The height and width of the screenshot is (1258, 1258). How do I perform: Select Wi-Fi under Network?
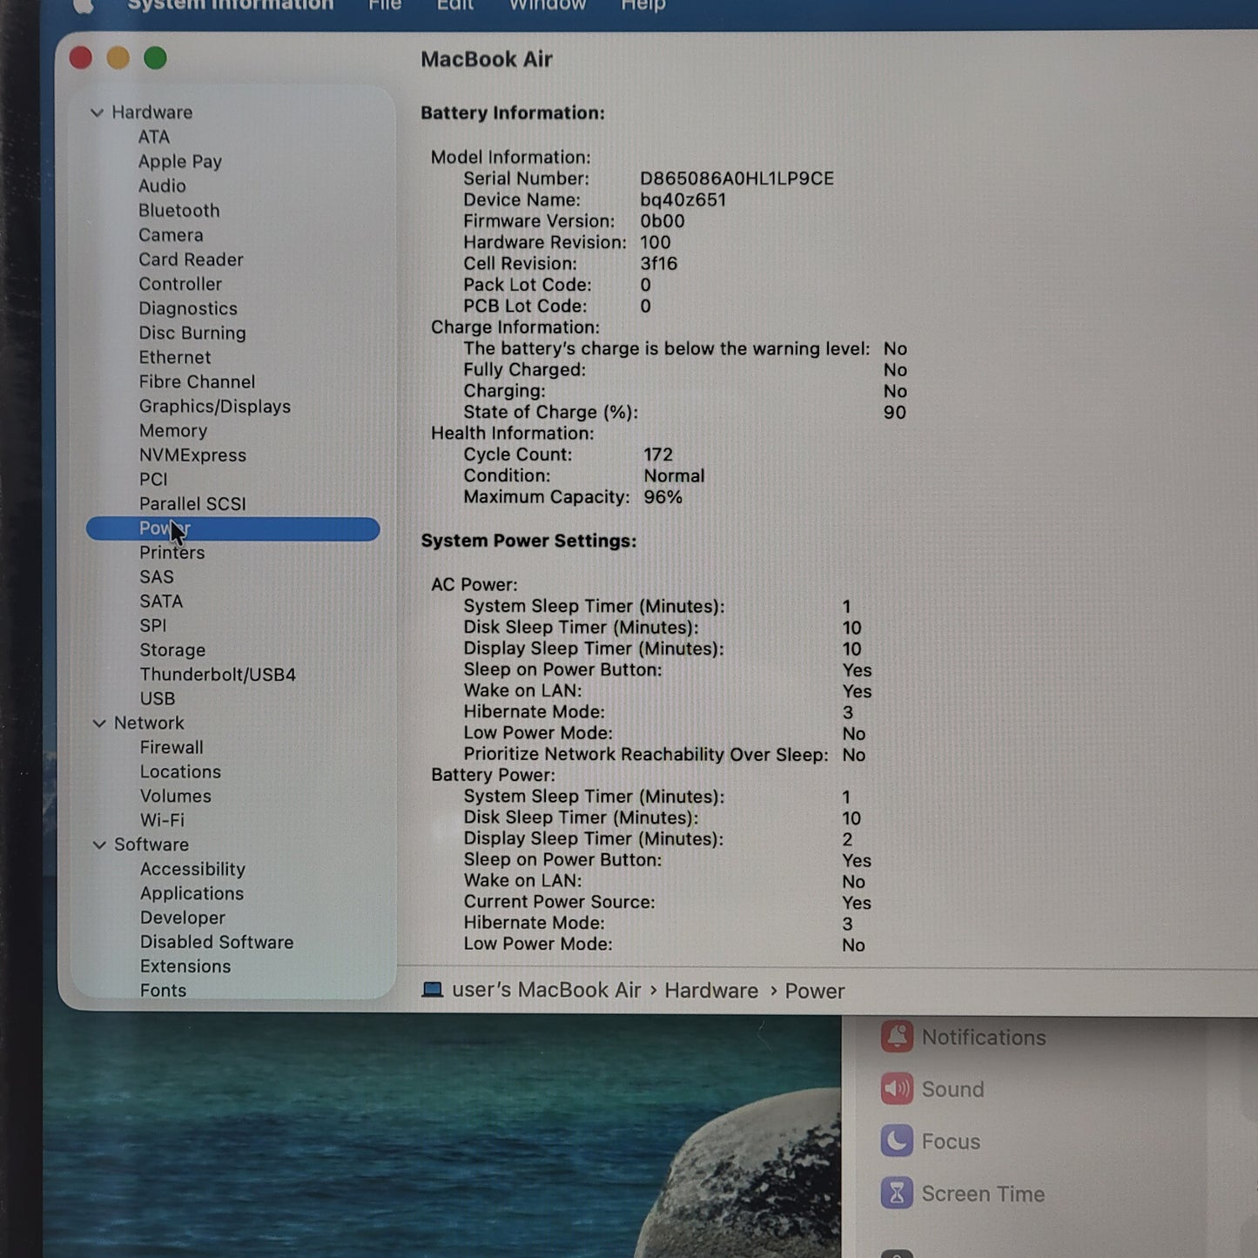tap(162, 820)
